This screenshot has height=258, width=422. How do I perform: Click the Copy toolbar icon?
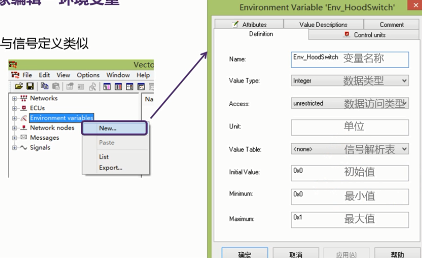point(45,86)
